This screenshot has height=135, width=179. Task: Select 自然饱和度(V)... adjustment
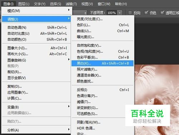[x=102, y=45]
